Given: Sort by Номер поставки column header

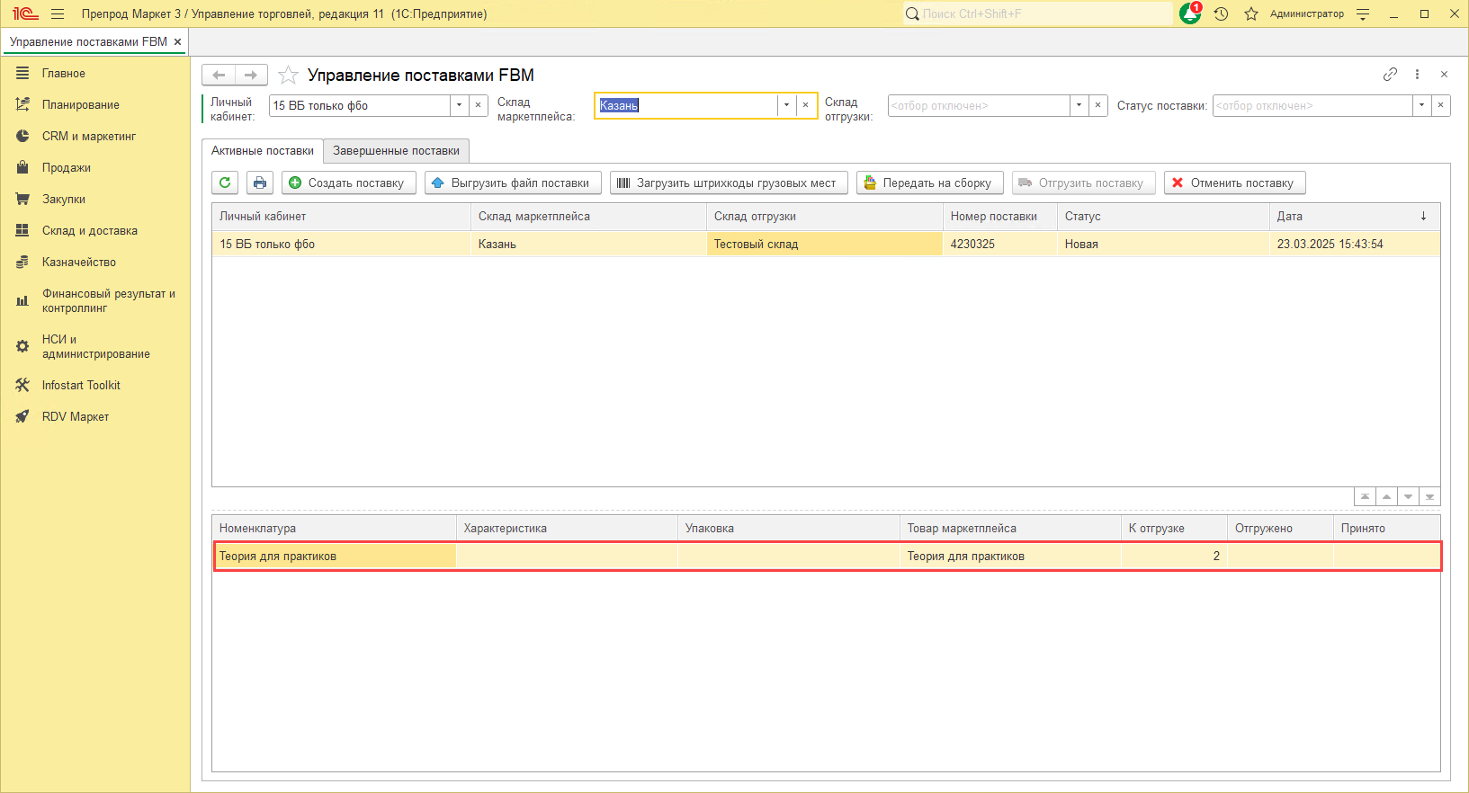Looking at the screenshot, I should (1000, 216).
